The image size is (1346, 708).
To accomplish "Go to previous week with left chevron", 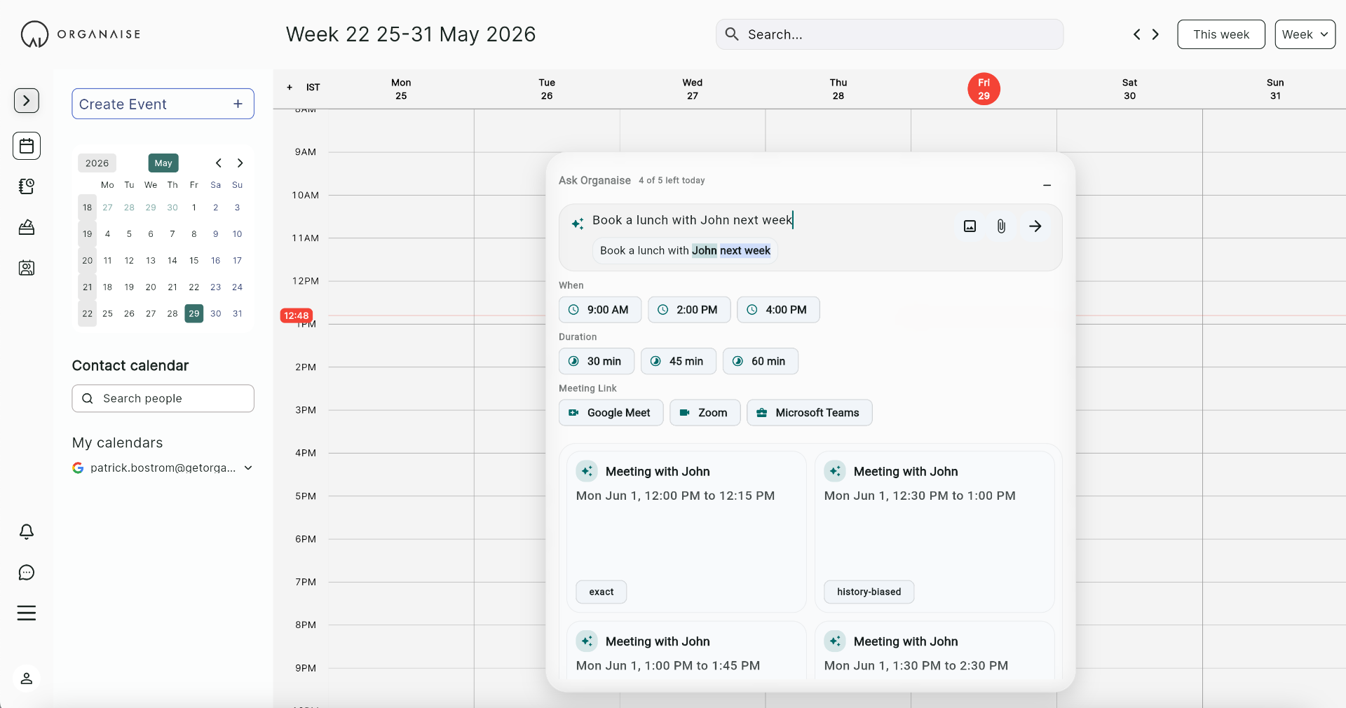I will click(1136, 34).
